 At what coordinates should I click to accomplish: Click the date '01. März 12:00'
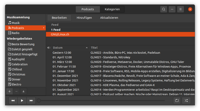click(62, 62)
